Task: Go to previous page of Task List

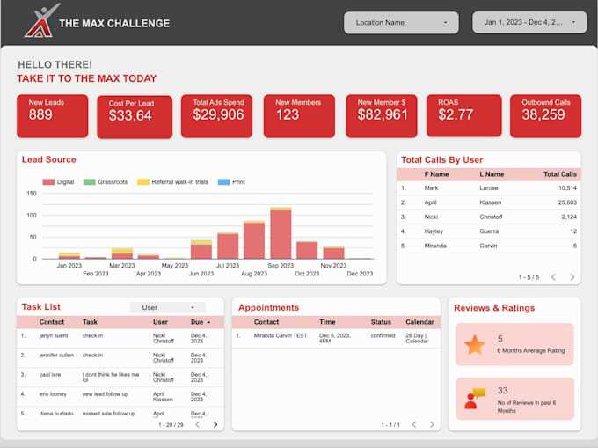Action: [x=197, y=424]
